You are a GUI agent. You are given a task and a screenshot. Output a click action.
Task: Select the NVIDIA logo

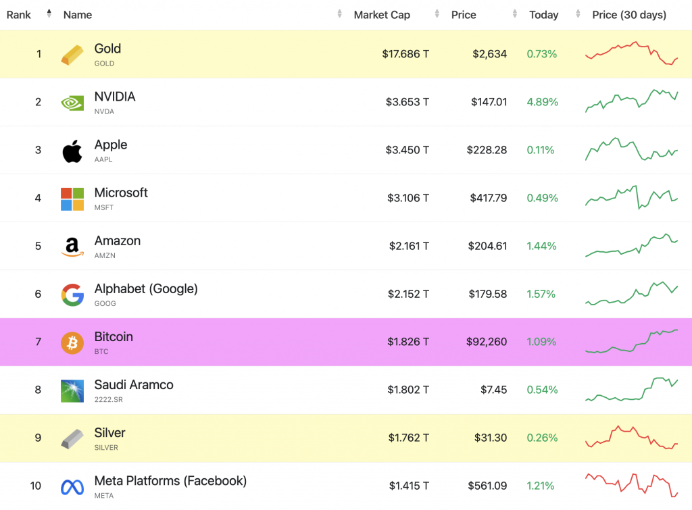(72, 101)
